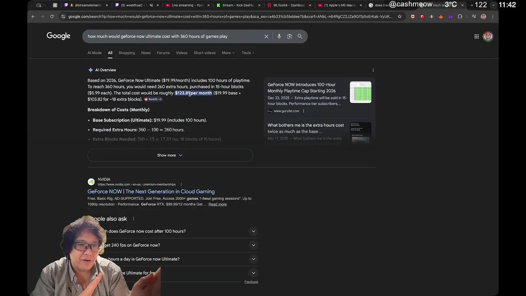Bookmark this page with star icon
The image size is (526, 296).
point(399,16)
